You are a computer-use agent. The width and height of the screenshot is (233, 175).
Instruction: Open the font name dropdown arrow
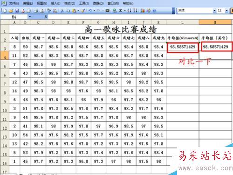[x=214, y=11]
